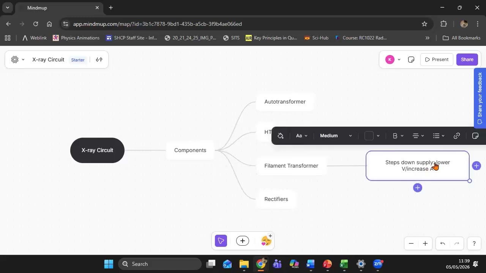
Task: Open the Sci-Hub bookmark
Action: 316,38
